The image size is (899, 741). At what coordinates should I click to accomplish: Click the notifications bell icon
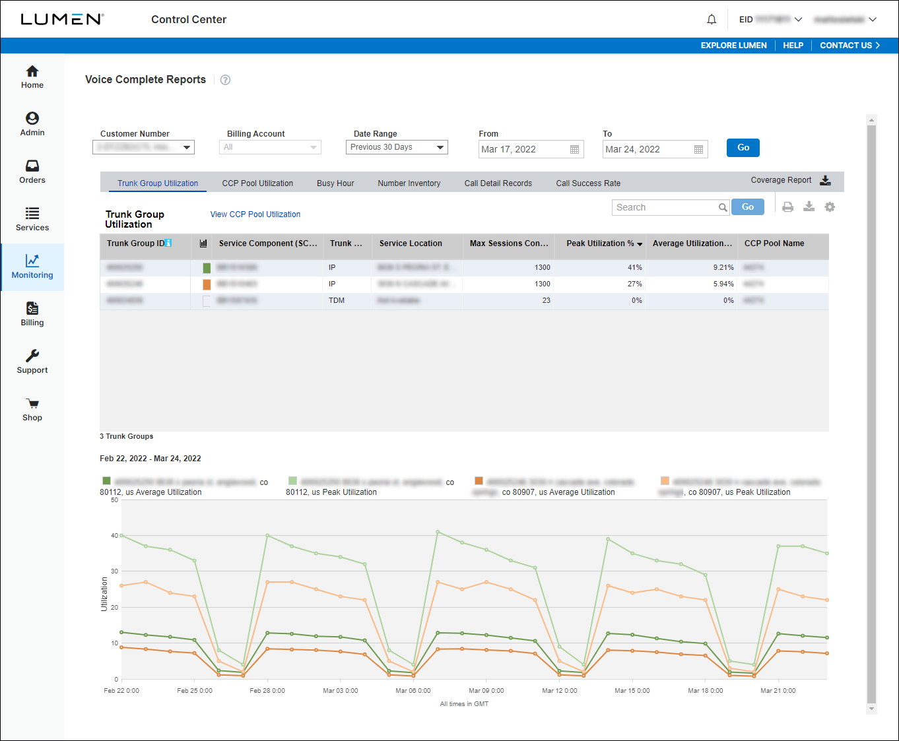coord(712,20)
